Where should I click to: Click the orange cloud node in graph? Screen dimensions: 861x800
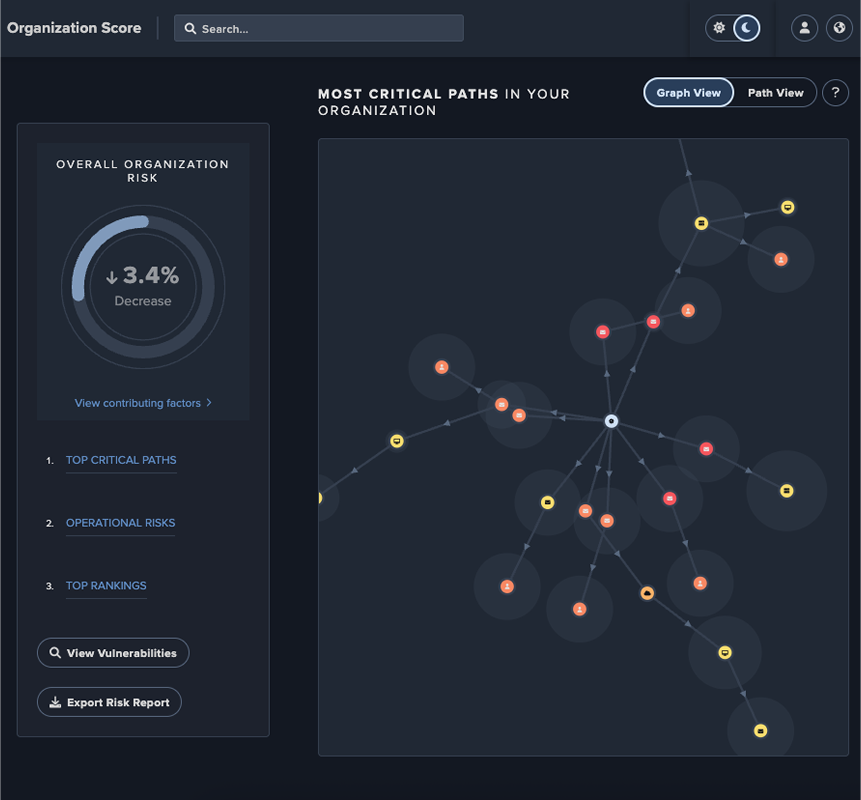tap(647, 593)
